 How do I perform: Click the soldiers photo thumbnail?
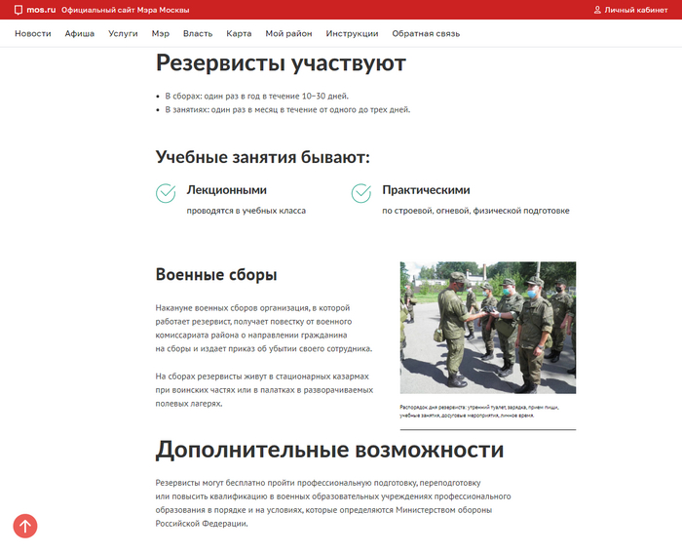[487, 327]
